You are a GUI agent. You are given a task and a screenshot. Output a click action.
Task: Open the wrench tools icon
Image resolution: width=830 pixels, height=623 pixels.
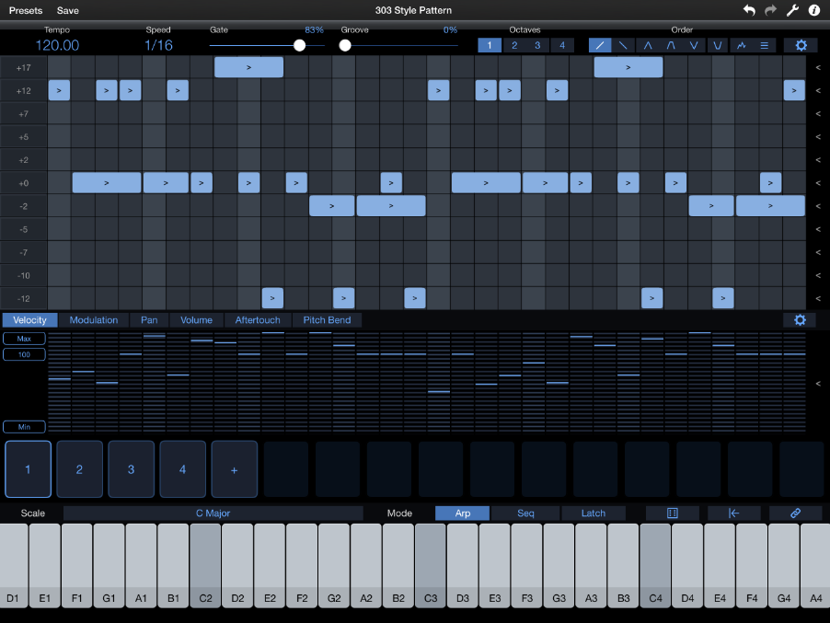pos(792,10)
